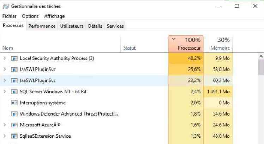This screenshot has height=144, width=264.
Task: Click the Interruptions système process icon
Action: [14, 103]
